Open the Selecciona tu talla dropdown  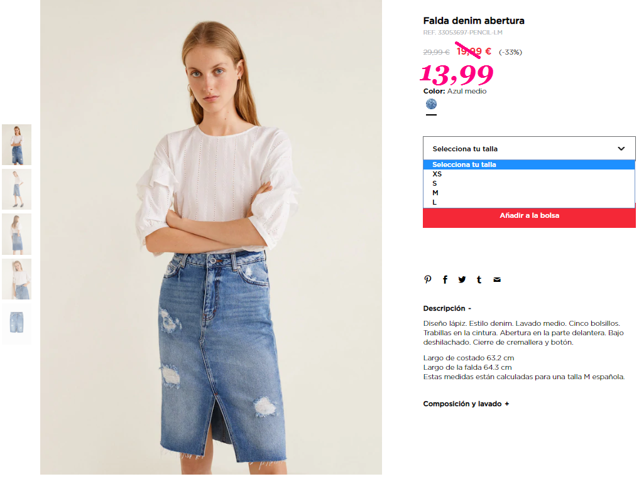click(x=529, y=149)
